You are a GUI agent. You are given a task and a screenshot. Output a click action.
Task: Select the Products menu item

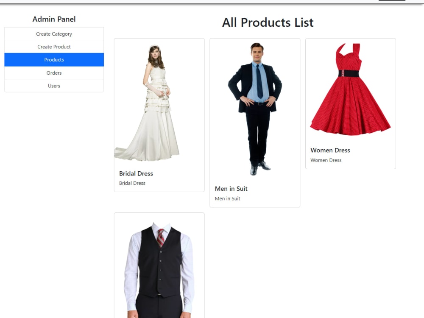point(54,60)
